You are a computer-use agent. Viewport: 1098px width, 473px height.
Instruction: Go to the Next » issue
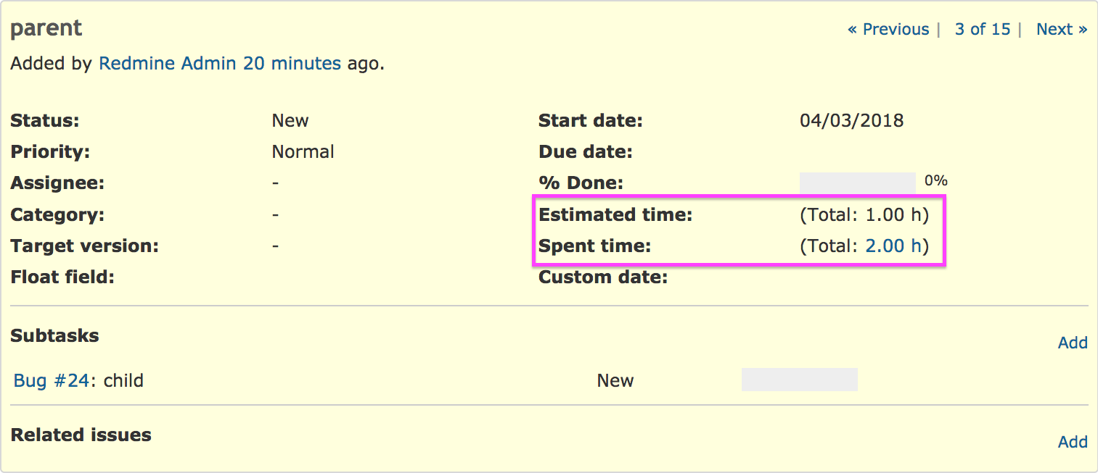pyautogui.click(x=1062, y=29)
